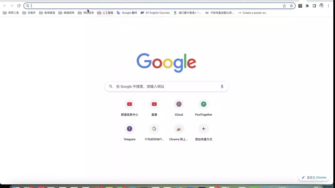Open the Extensions puzzle-piece menu

(x=307, y=6)
